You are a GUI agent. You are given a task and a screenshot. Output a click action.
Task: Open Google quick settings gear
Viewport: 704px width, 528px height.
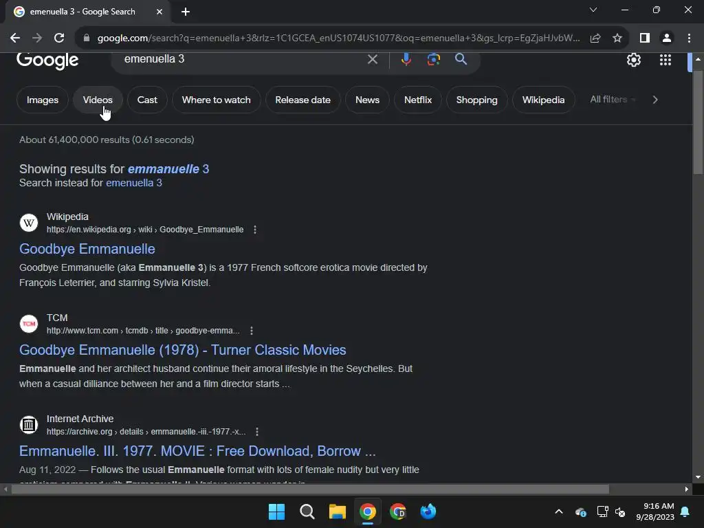click(633, 60)
